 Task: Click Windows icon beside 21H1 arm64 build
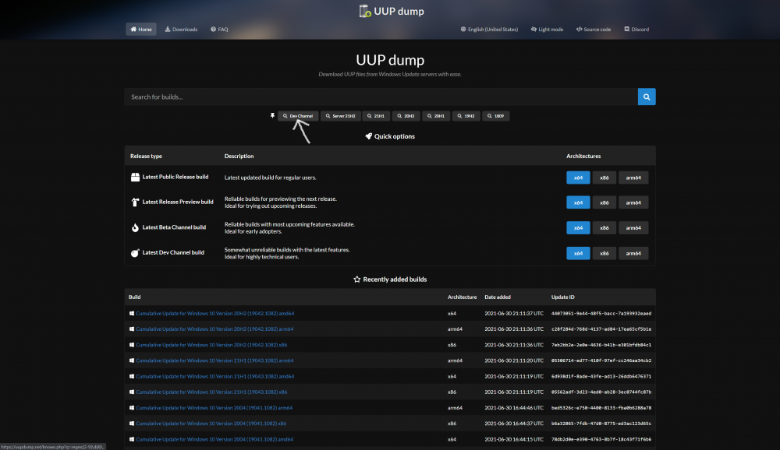tap(132, 360)
